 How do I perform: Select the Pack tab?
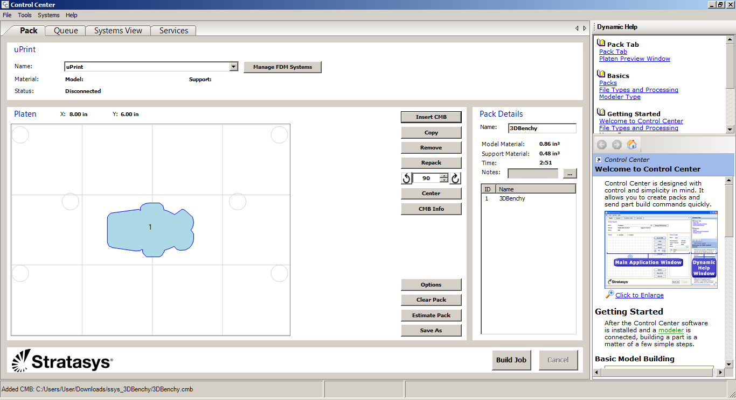(x=29, y=31)
